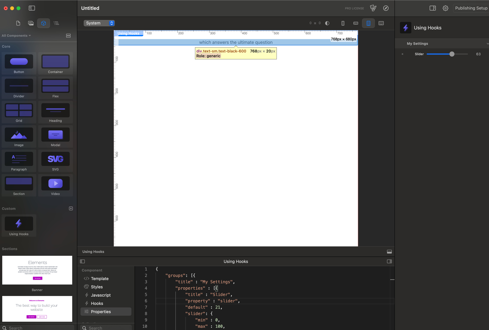Screen dimensions: 489x330
Task: Open the media resources tab icon
Action: pos(31,23)
